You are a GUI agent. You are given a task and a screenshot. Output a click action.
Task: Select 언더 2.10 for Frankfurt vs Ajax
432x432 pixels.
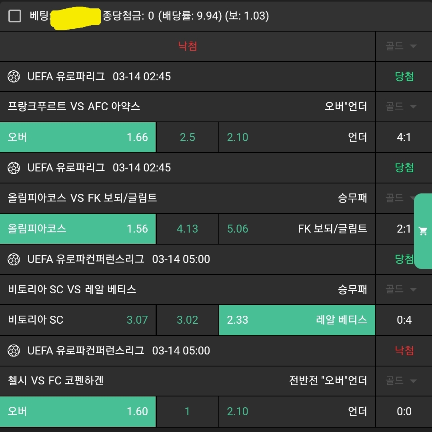pos(297,137)
